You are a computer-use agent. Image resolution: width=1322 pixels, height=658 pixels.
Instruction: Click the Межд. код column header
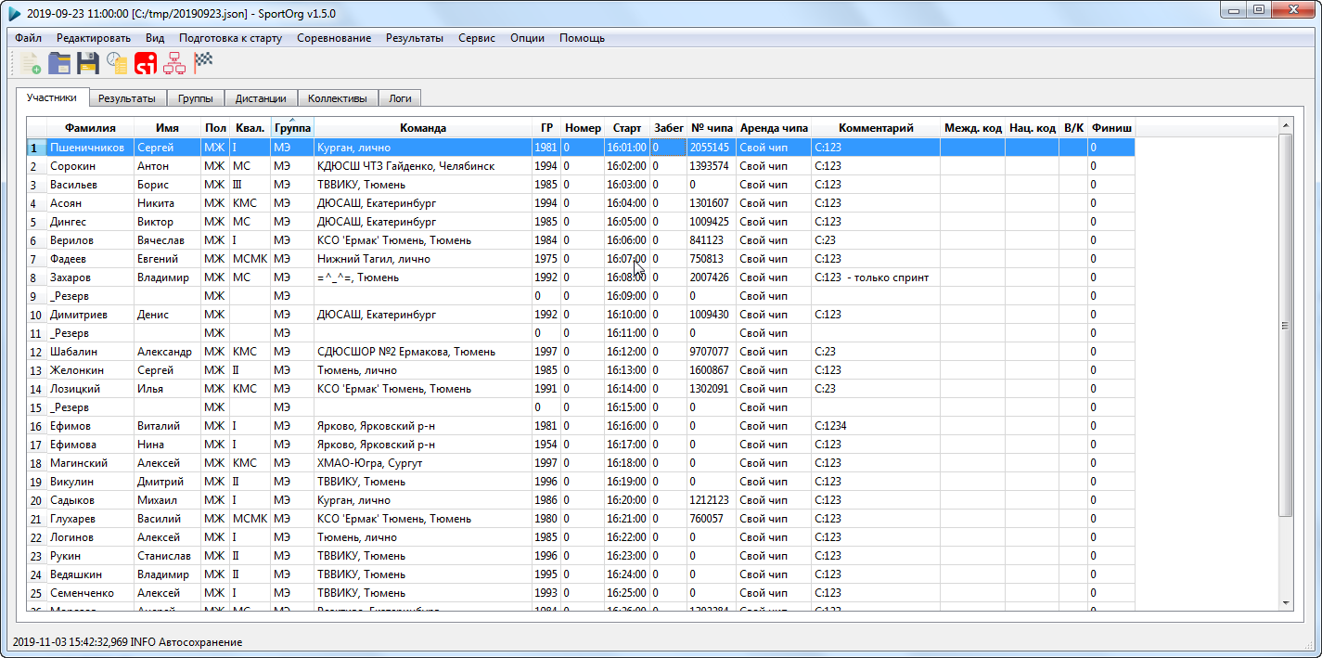972,128
